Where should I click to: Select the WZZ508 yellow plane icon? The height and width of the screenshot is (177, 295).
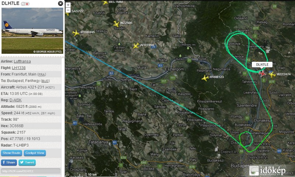click(x=116, y=24)
